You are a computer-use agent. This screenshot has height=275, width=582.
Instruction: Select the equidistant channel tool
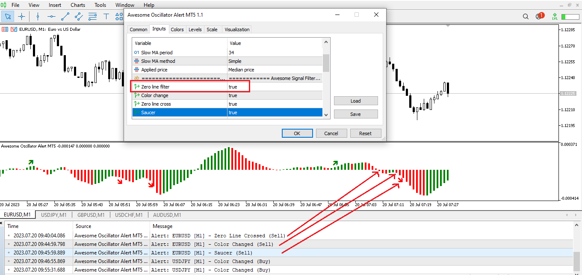pos(79,17)
